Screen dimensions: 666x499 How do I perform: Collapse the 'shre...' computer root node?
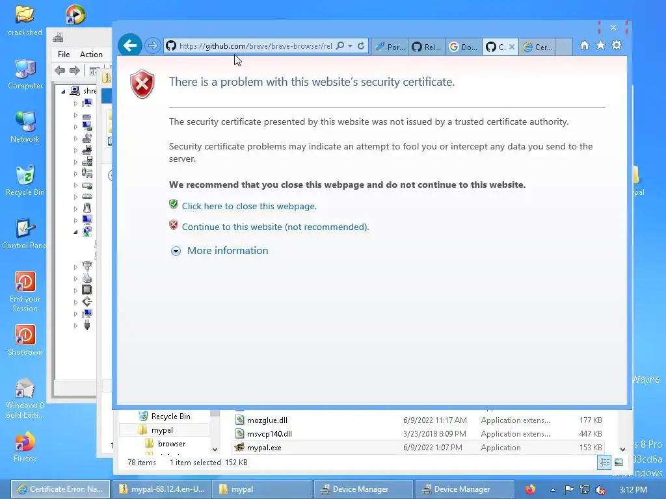(x=63, y=91)
